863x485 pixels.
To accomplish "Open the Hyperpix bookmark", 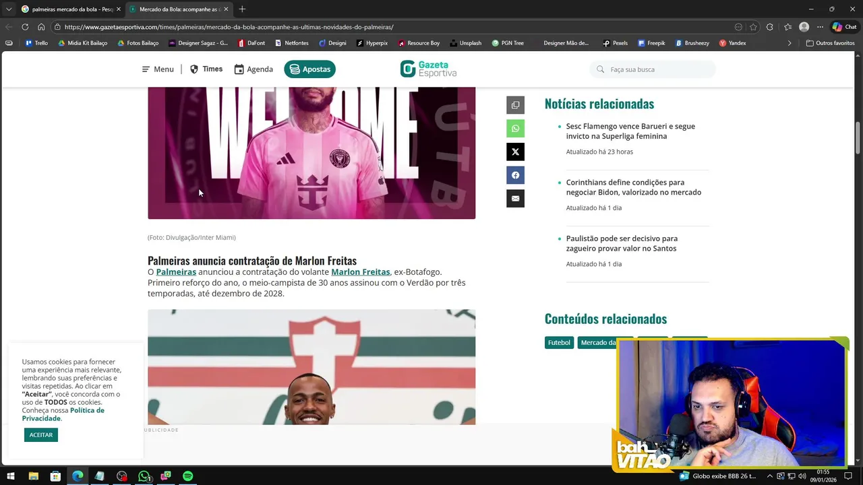I will click(371, 43).
